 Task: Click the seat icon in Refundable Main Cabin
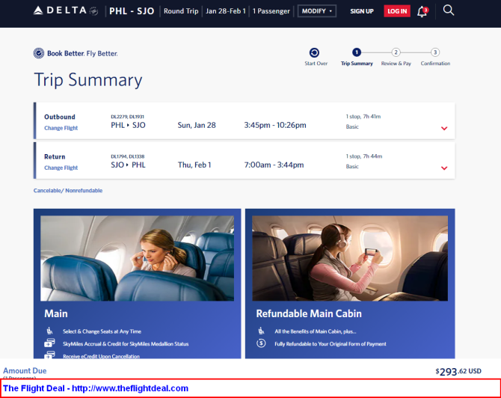(x=261, y=330)
